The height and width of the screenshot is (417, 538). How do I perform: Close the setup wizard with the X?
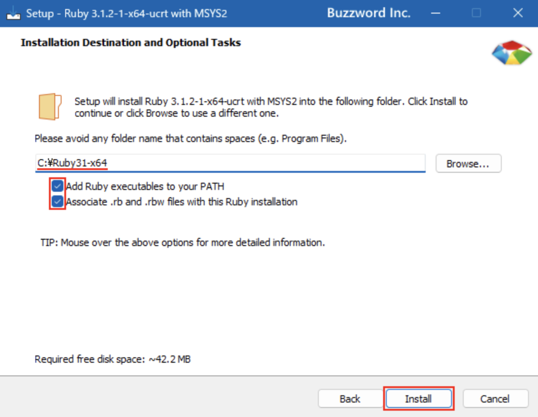518,13
